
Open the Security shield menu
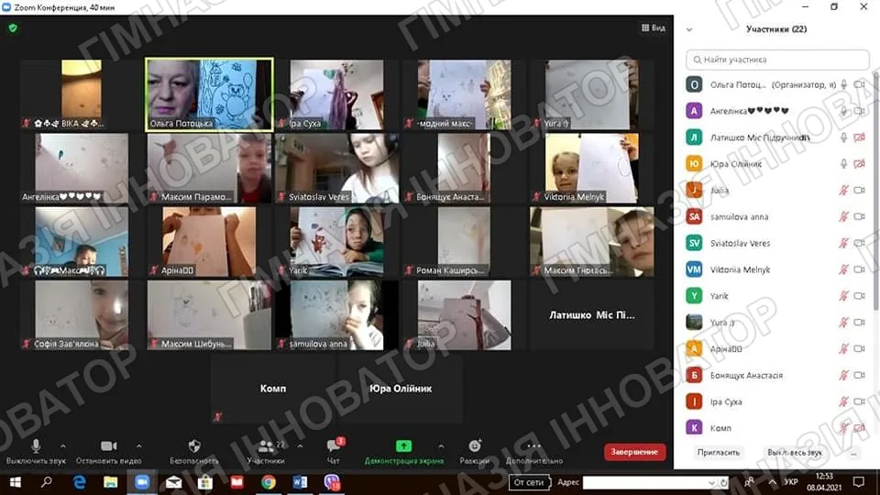point(194,446)
